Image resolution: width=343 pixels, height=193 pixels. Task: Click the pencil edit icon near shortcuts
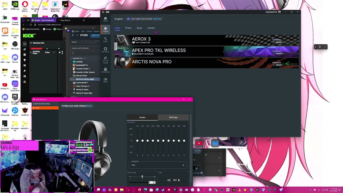coord(241,143)
